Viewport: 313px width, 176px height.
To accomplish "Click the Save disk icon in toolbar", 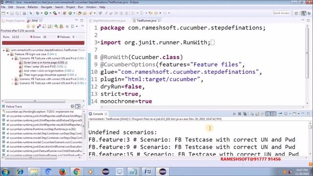I will pos(12,13).
